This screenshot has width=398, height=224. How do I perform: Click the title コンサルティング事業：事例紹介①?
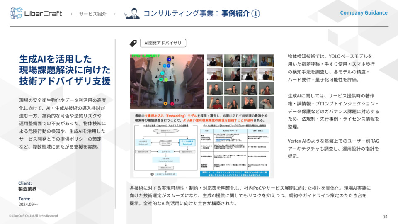pyautogui.click(x=202, y=13)
